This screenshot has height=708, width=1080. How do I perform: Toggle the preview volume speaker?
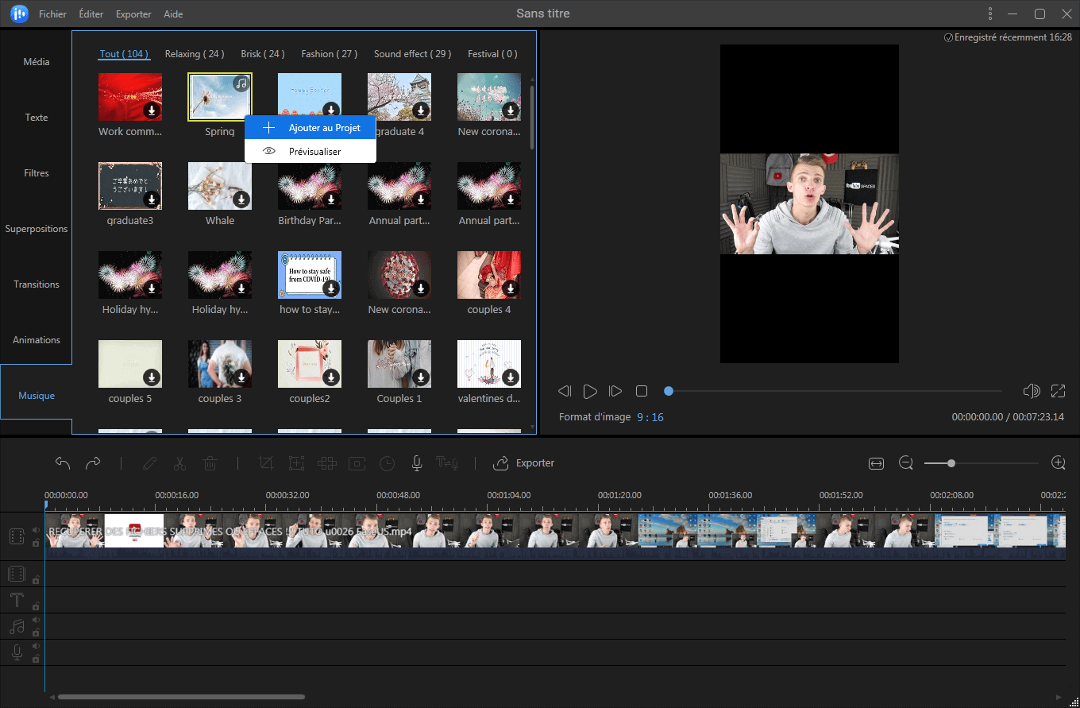pos(1032,391)
